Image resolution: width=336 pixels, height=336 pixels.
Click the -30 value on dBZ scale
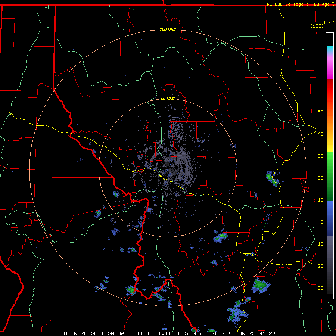[319, 288]
